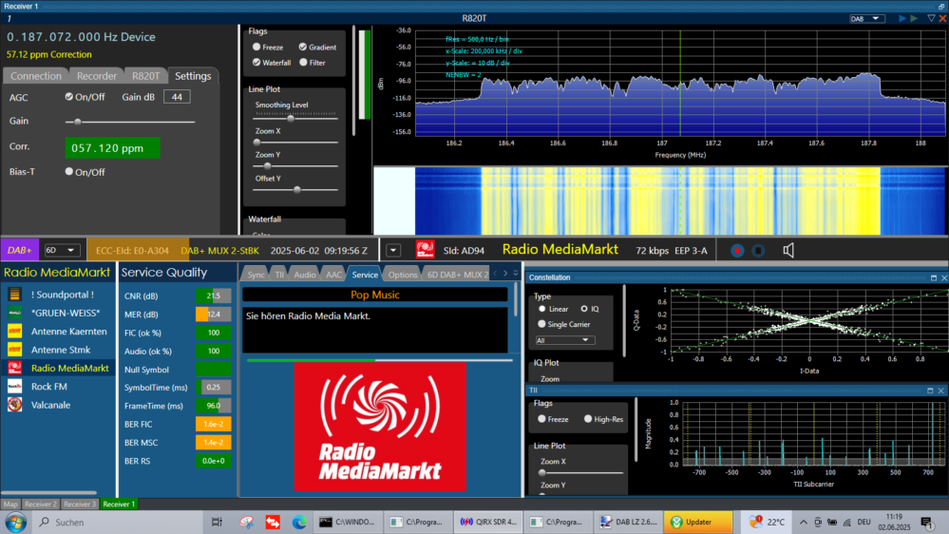This screenshot has width=949, height=534.
Task: Click the Rock FM station icon
Action: pyautogui.click(x=14, y=387)
